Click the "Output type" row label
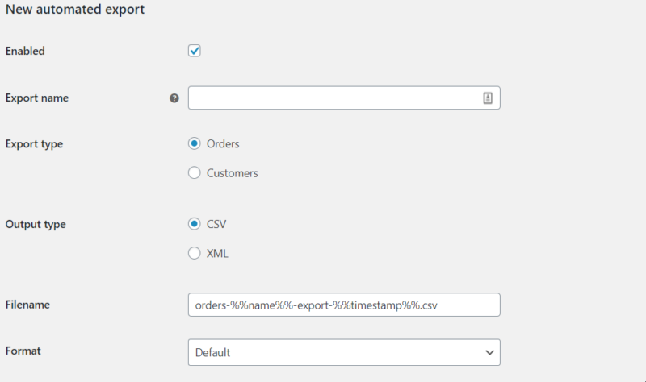This screenshot has height=382, width=646. pyautogui.click(x=36, y=225)
